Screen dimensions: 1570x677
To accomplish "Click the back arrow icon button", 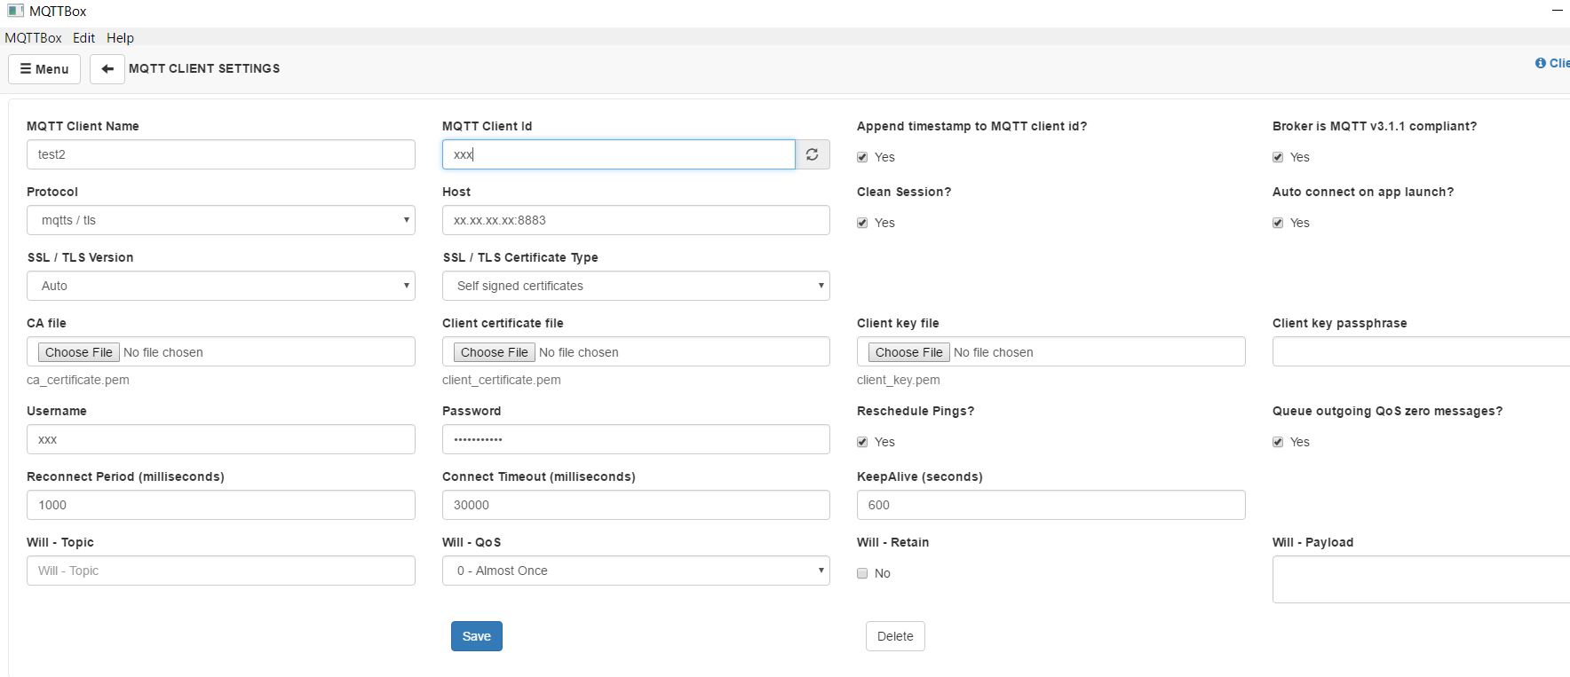I will [x=107, y=69].
